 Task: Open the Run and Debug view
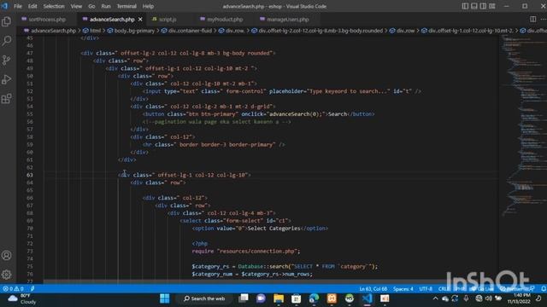pos(6,79)
